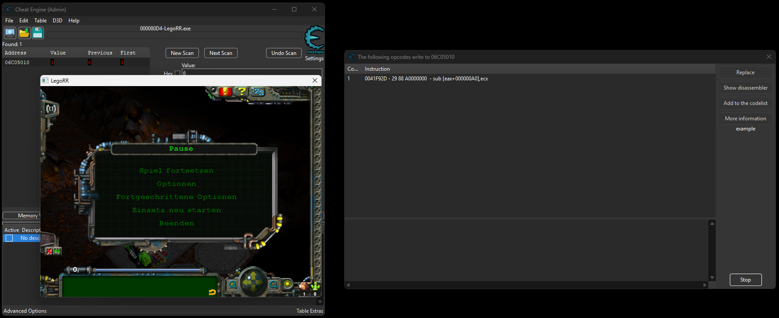Click the O2 oxygen gauge label in LegoRR

click(x=76, y=270)
